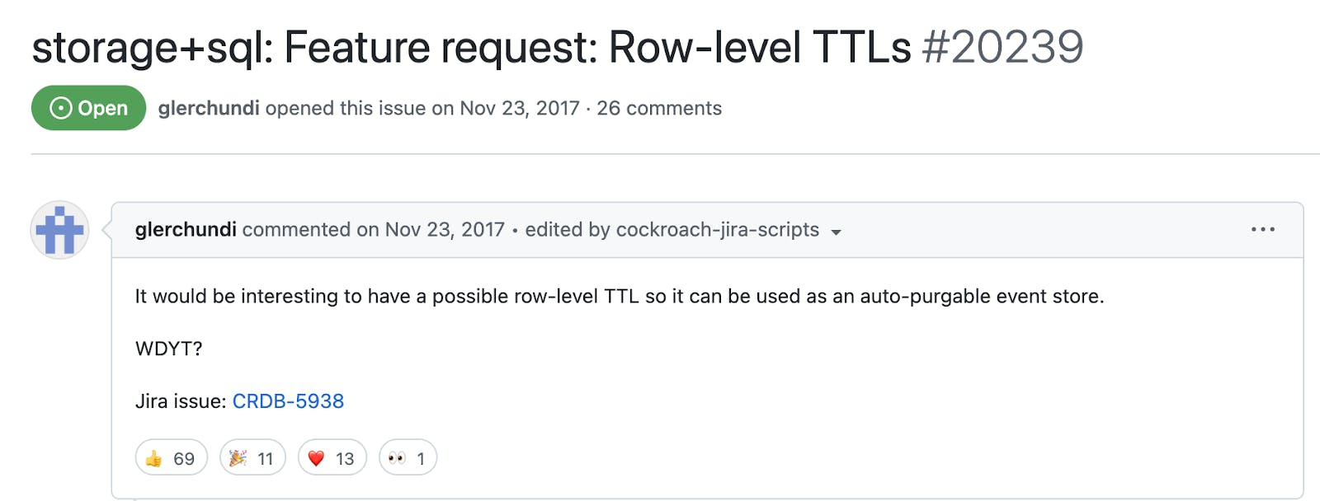Click the 'WDYT?' line in the comment
This screenshot has width=1320, height=501.
coord(169,349)
